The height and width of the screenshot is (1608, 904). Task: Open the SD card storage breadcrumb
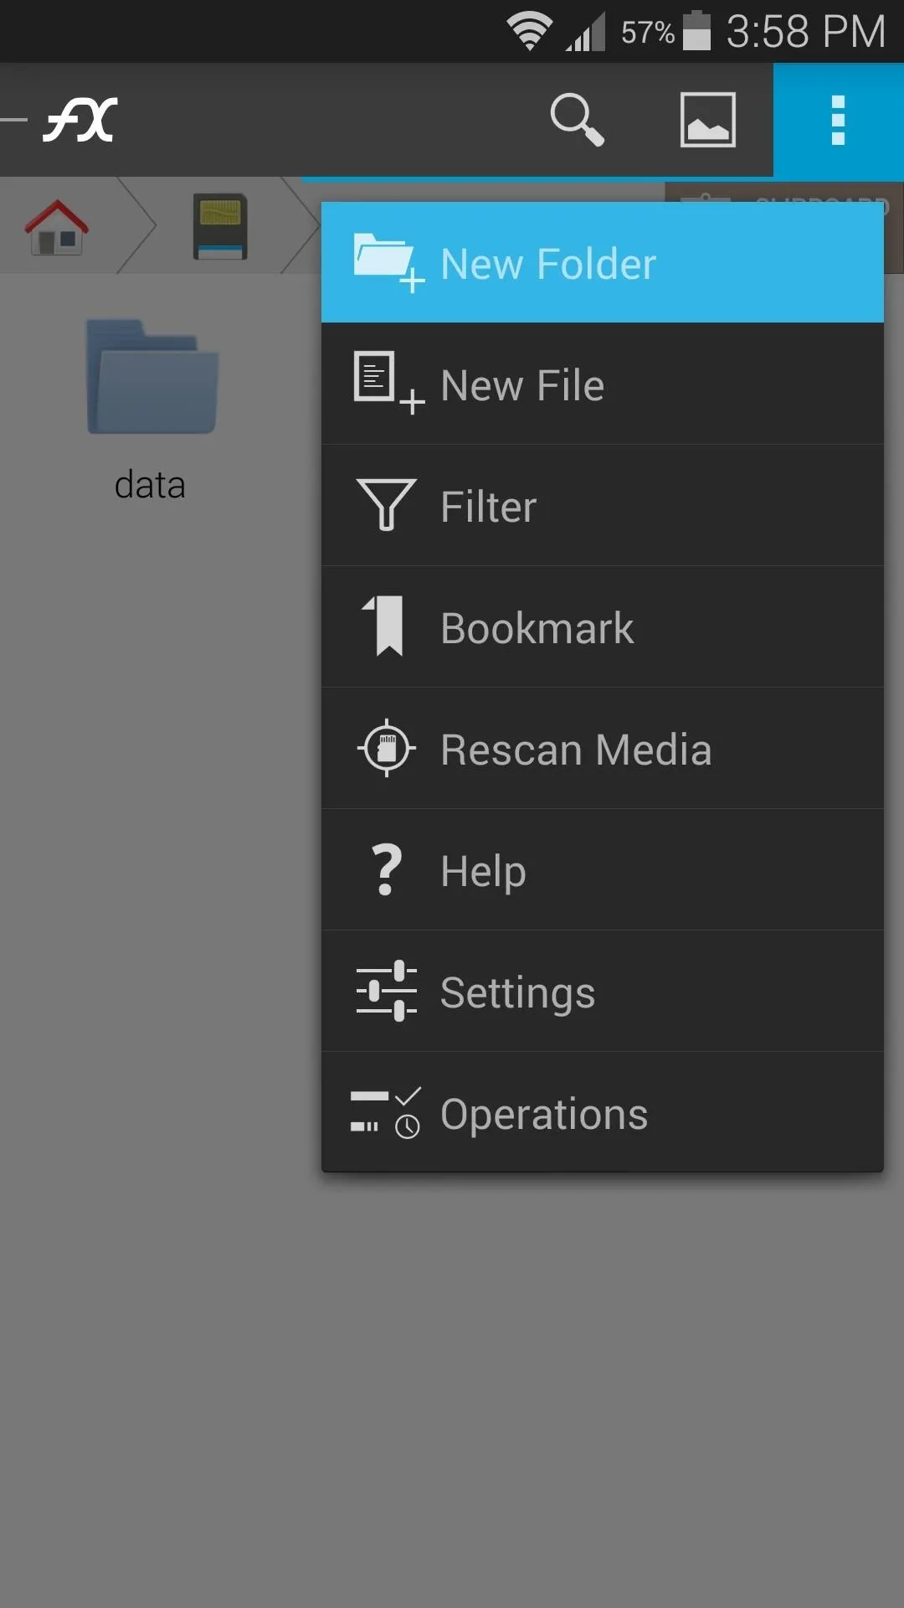coord(220,226)
